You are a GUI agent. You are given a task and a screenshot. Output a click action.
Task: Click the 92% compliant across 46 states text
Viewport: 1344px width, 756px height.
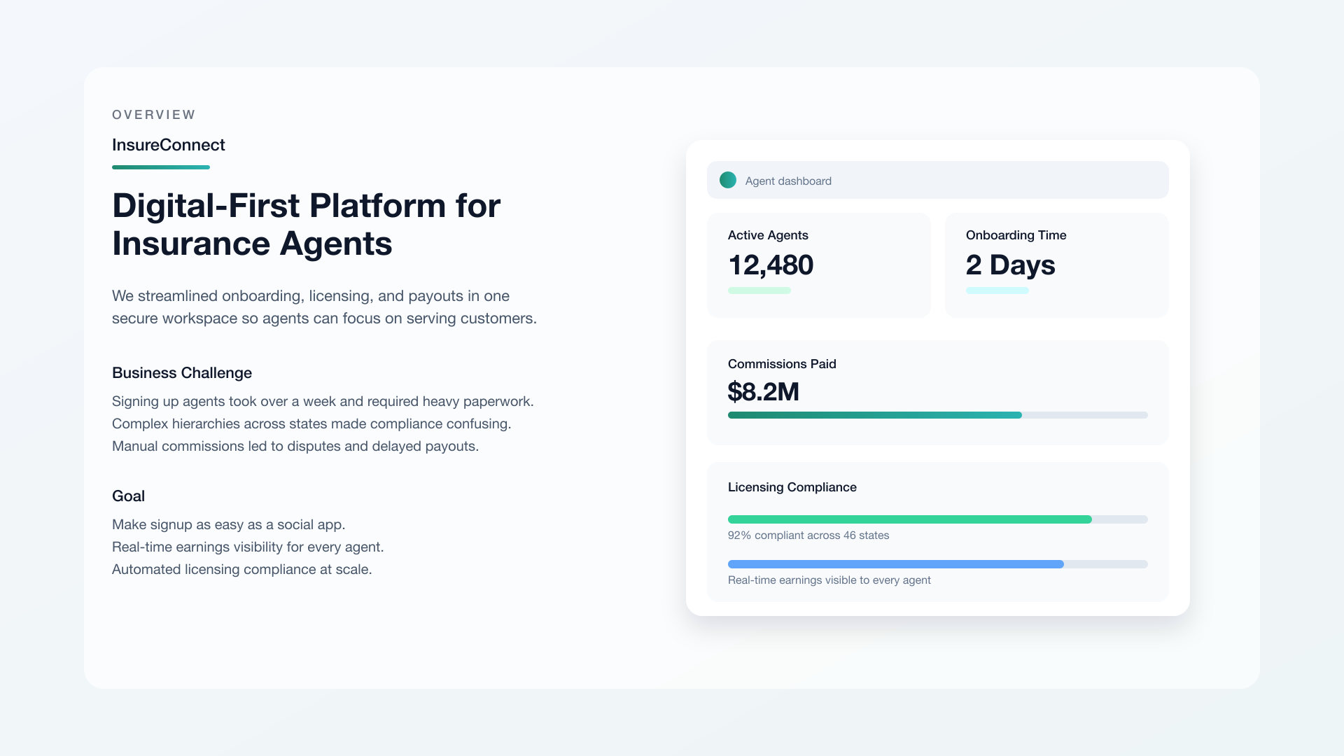(808, 535)
